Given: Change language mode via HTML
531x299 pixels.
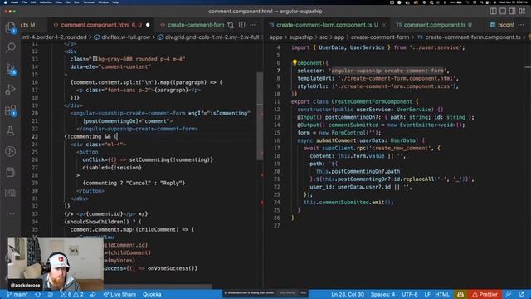Looking at the screenshot, I should [442, 294].
